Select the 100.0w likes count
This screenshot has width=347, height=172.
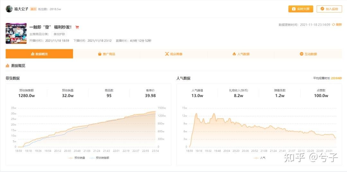coord(321,96)
